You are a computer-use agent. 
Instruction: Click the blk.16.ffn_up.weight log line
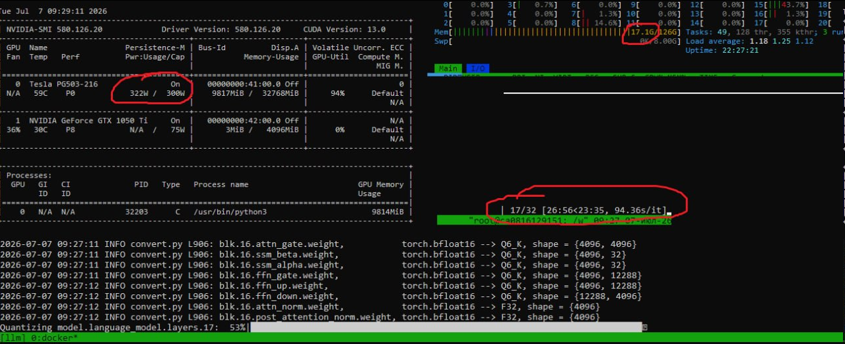(320, 286)
